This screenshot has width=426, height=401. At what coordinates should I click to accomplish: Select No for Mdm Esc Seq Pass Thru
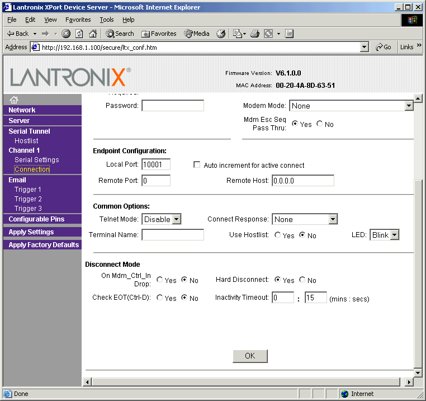(x=320, y=124)
